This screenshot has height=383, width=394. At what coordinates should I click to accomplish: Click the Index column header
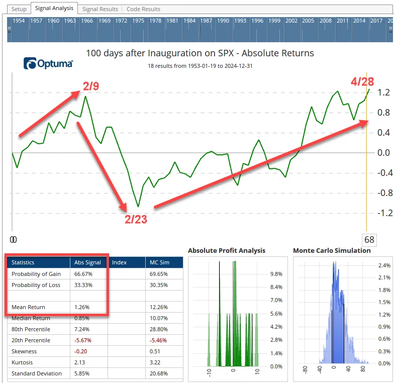click(x=127, y=262)
